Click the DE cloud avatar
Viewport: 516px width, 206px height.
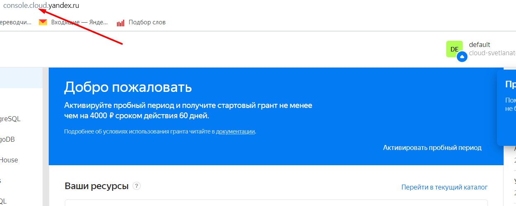pyautogui.click(x=454, y=49)
